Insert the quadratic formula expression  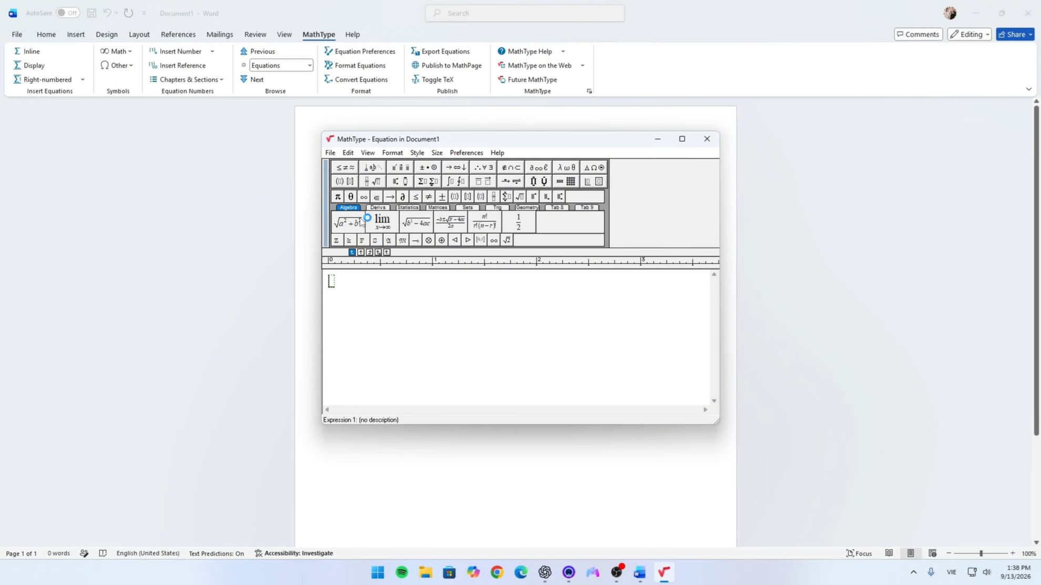(x=451, y=222)
